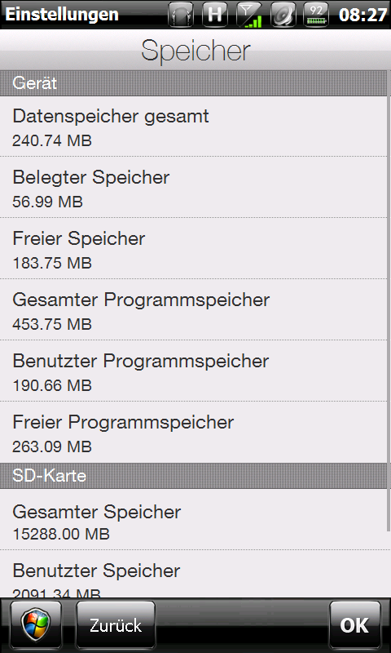391x653 pixels.
Task: Select the Freier Programmspeicher entry
Action: tap(193, 433)
